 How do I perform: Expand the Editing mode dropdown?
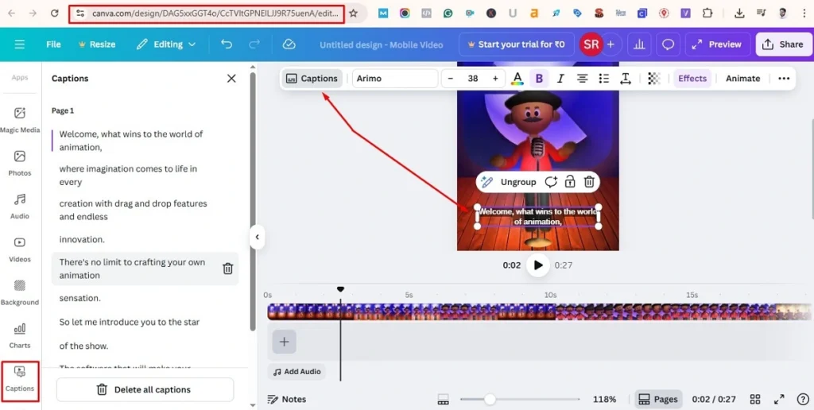[x=166, y=44]
